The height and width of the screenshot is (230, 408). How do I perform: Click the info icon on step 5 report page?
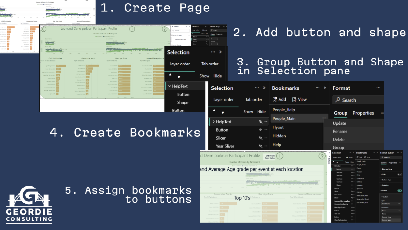tap(280, 156)
